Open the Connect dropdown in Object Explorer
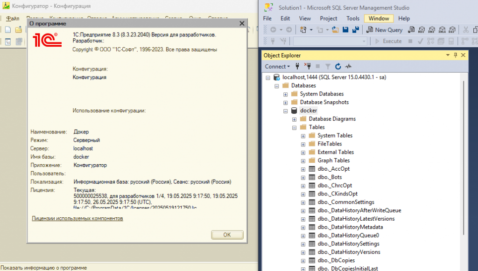 point(277,66)
